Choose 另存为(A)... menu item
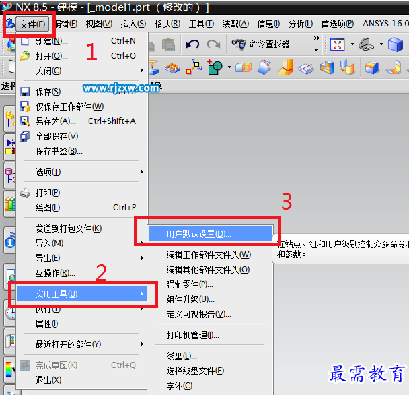Screen dimensions: 411x395 (x=82, y=121)
